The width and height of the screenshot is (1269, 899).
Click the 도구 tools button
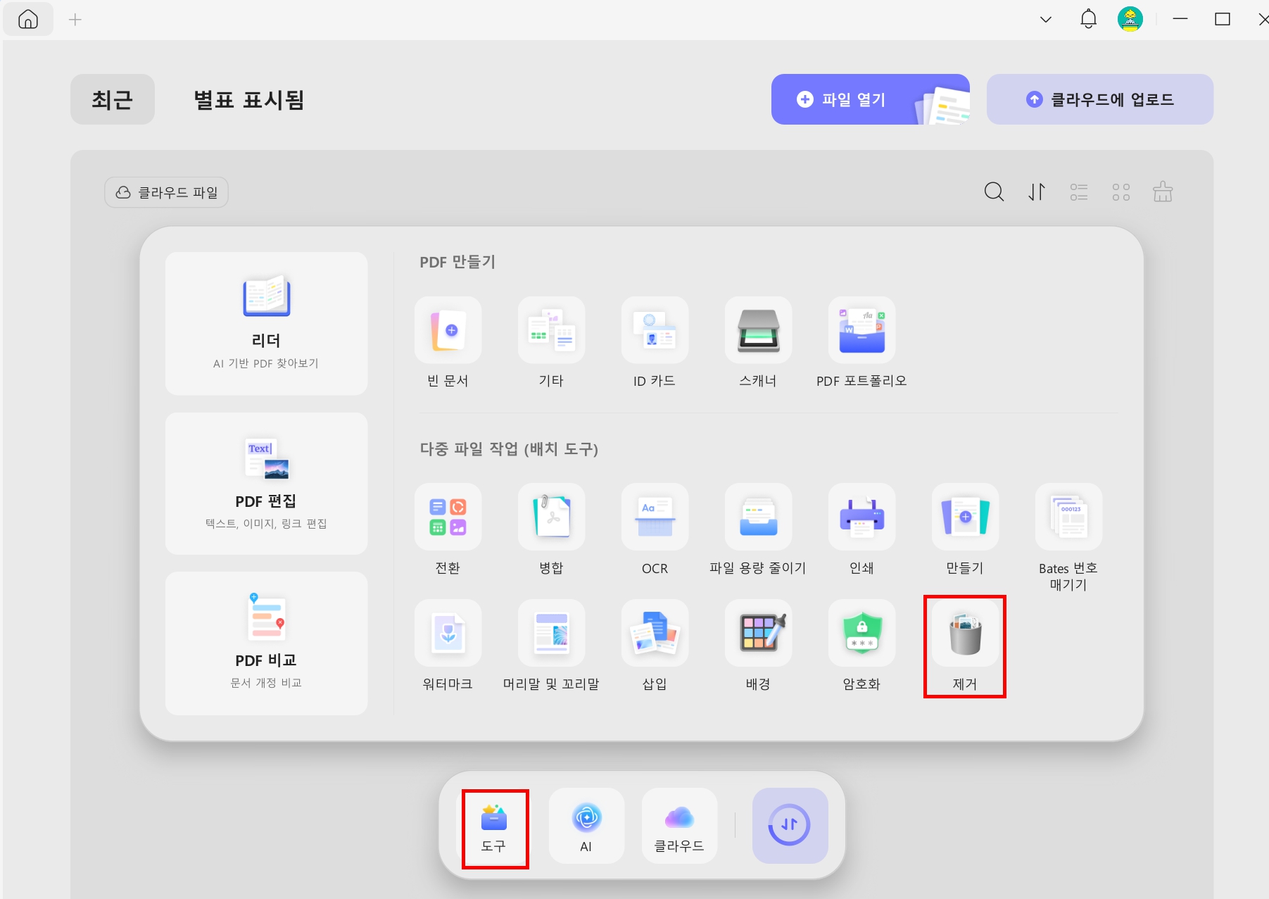[x=494, y=827]
